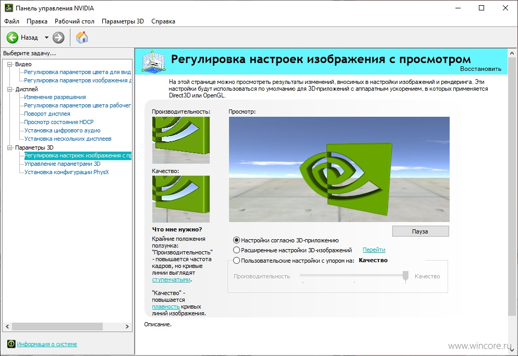Open Управление параметрами 3D
518x356 pixels.
(x=62, y=164)
